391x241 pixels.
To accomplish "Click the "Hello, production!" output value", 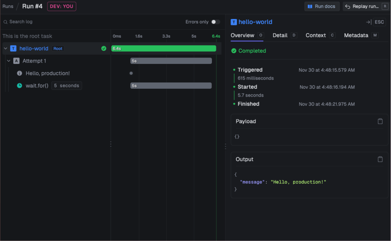I will 298,182.
